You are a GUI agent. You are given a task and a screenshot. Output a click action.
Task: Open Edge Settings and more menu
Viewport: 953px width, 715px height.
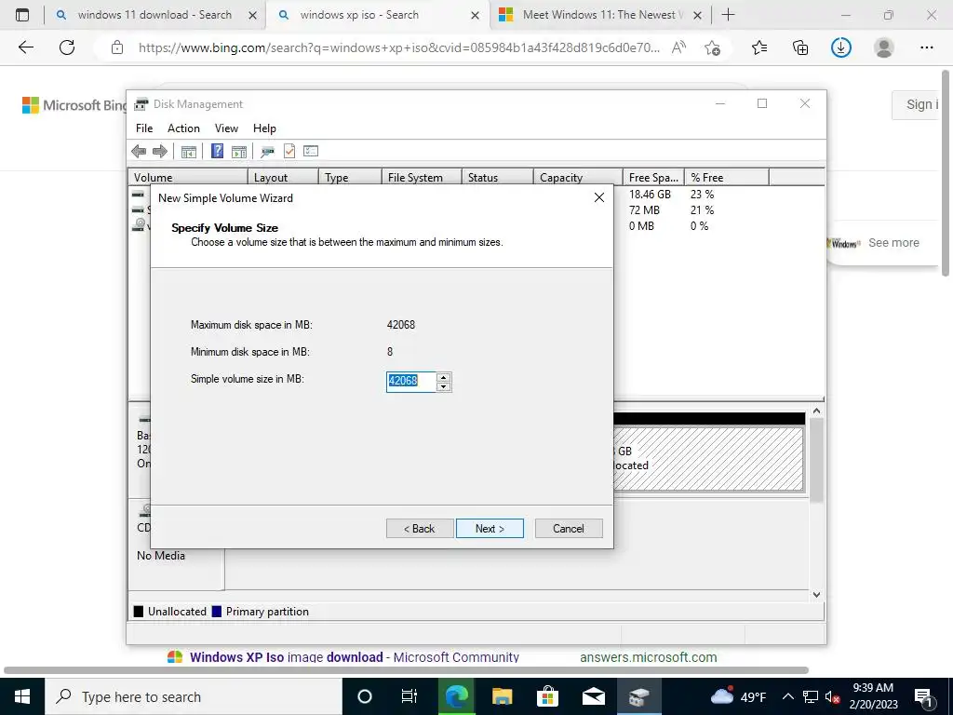pos(926,47)
